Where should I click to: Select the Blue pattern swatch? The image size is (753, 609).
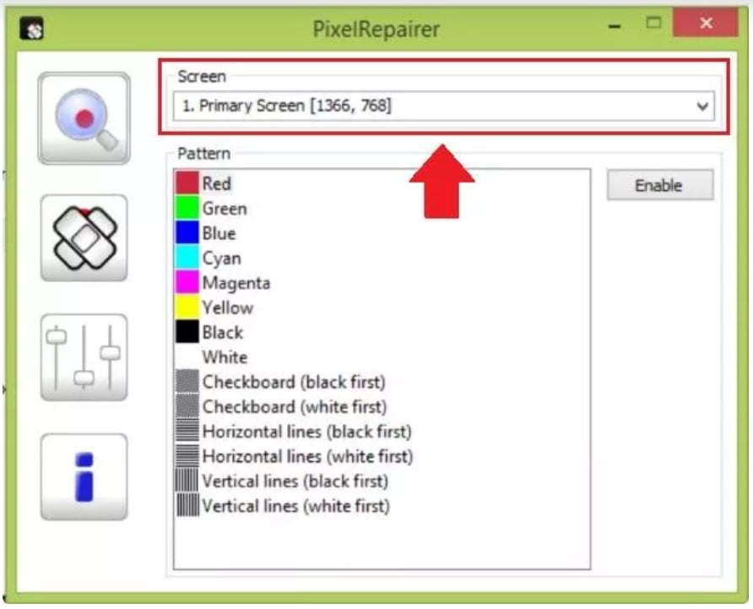click(x=187, y=233)
